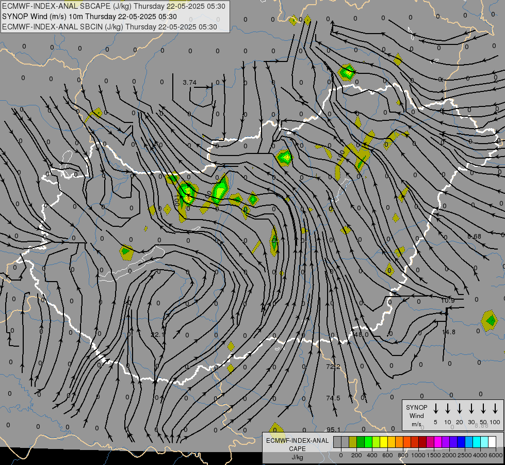The height and width of the screenshot is (465, 505).
Task: Pick the pure yellow CAPE legend swatch
Action: tap(384, 442)
